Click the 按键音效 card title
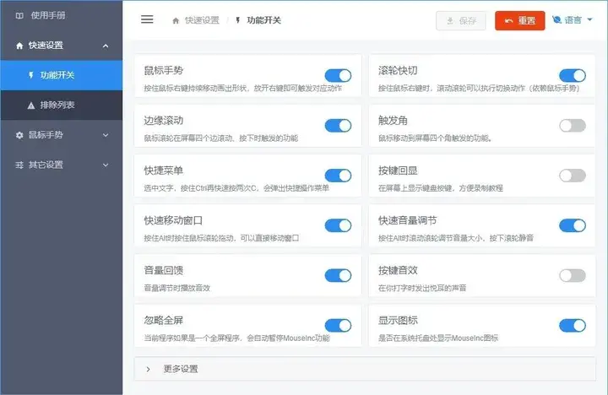The width and height of the screenshot is (608, 395). (x=398, y=271)
